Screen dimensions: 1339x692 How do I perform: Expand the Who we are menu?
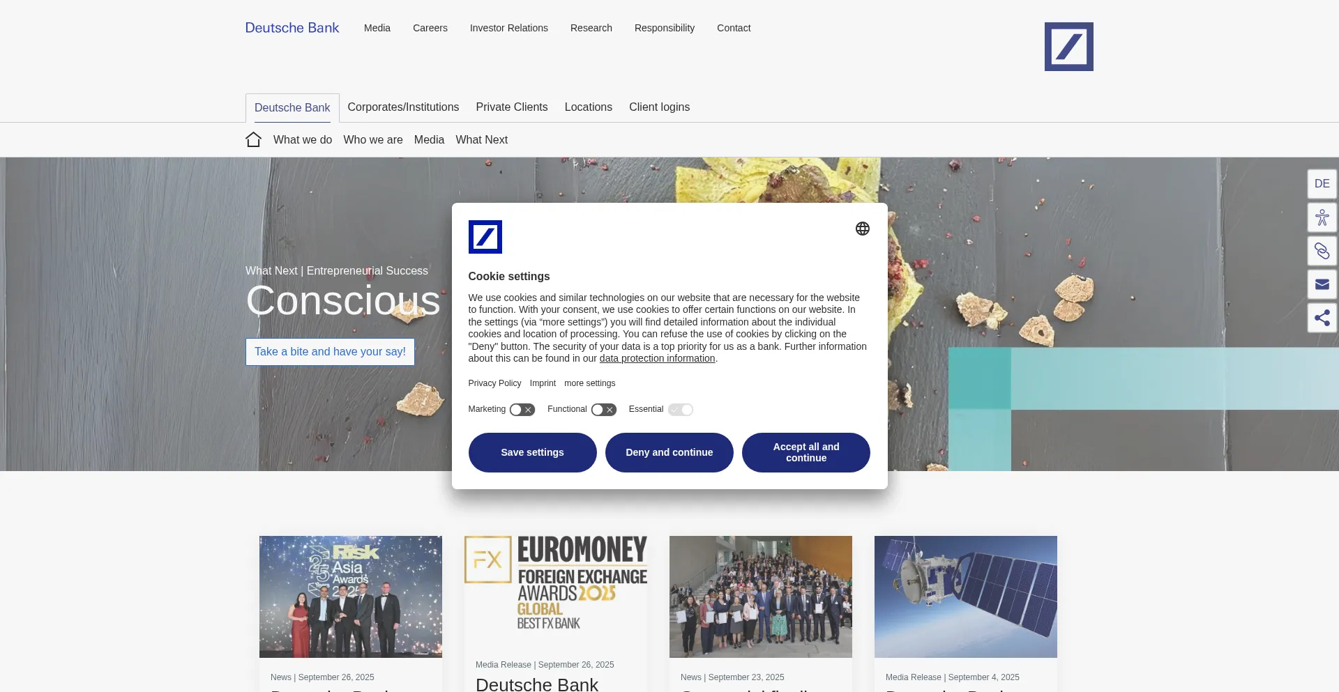pos(373,140)
